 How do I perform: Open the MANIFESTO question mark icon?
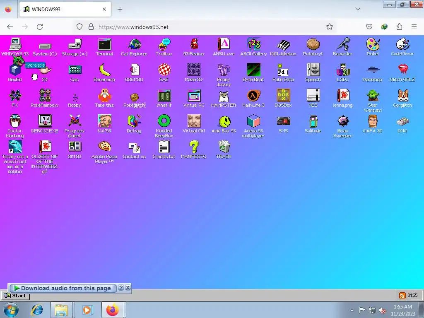(194, 147)
